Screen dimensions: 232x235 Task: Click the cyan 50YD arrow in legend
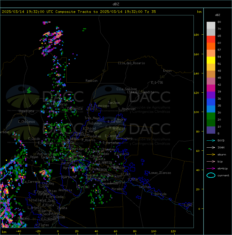[x=211, y=141]
